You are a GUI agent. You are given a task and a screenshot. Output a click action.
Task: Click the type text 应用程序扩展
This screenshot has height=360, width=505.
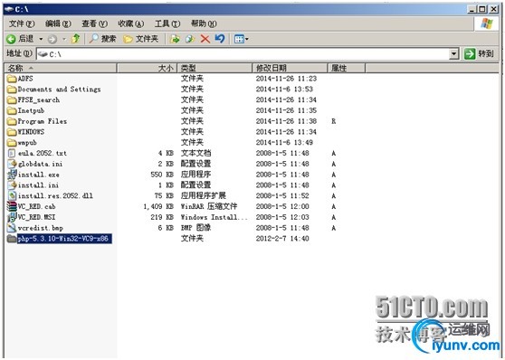click(204, 195)
